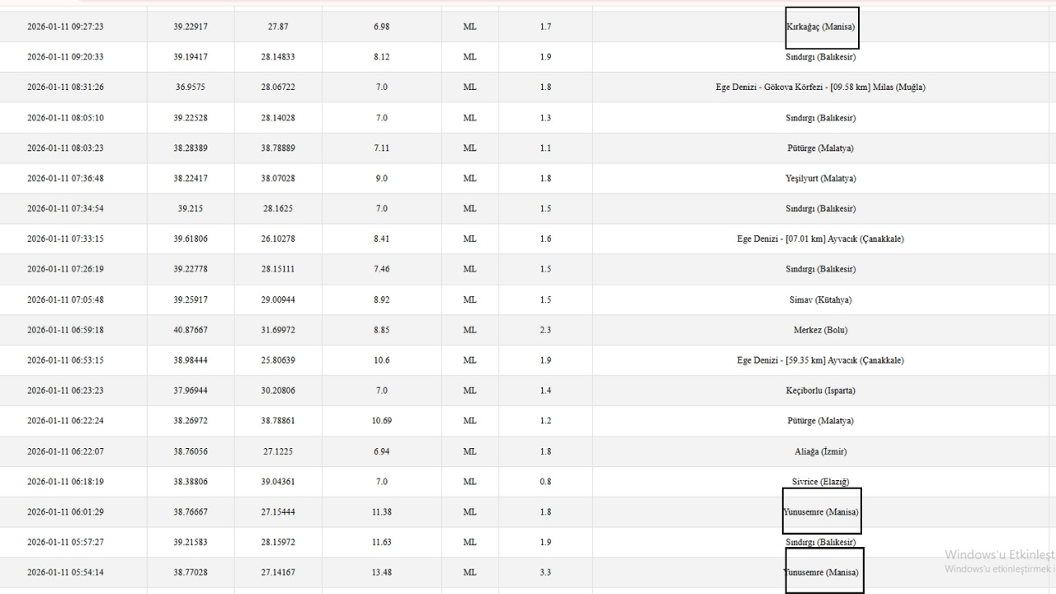Click the Simav (Kütahya) location entry
Screen dimensions: 1056x594
[820, 299]
